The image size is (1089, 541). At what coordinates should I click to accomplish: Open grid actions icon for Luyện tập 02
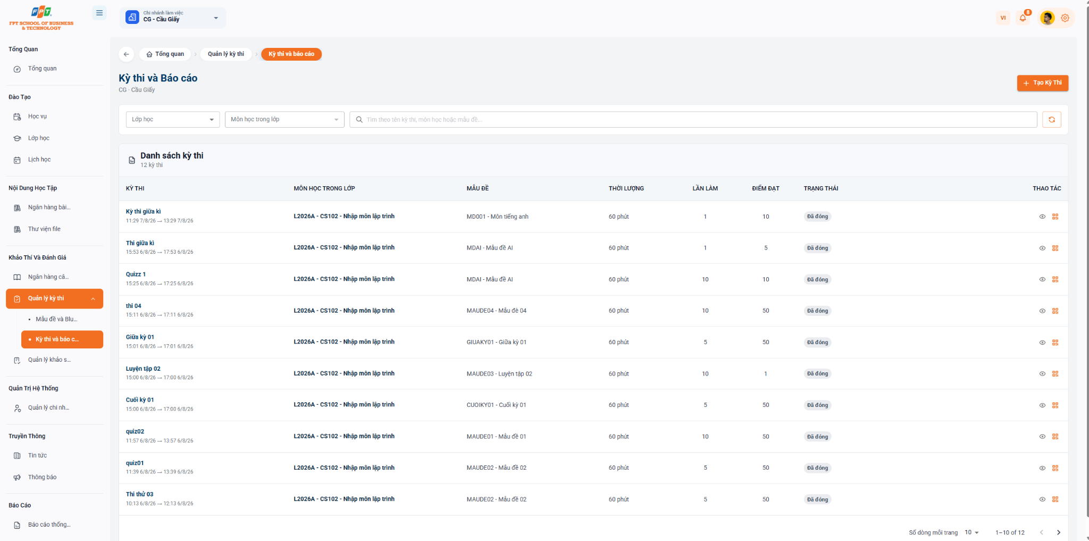1055,373
